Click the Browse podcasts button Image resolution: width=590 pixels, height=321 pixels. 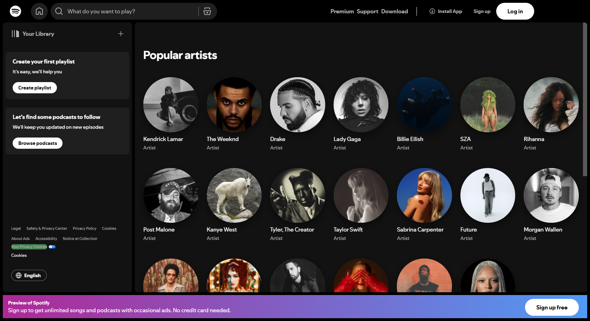coord(37,143)
